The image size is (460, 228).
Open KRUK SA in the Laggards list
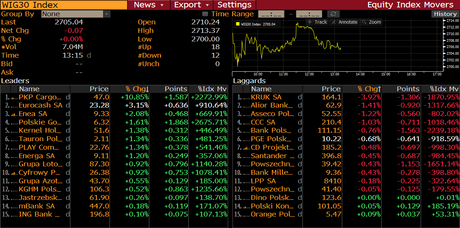tap(266, 97)
